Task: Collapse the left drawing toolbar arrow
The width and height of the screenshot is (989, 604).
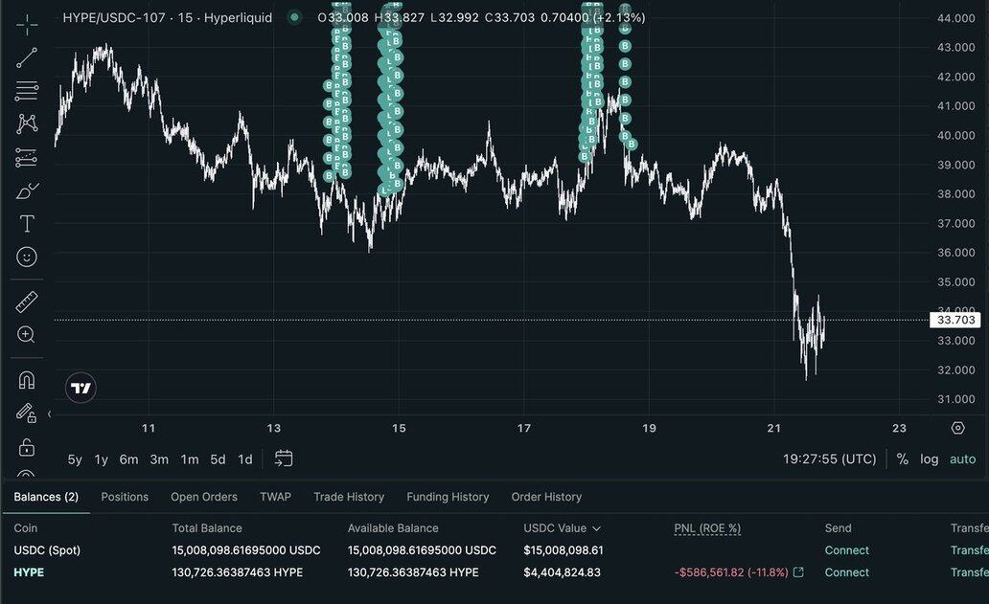Action: tap(49, 414)
